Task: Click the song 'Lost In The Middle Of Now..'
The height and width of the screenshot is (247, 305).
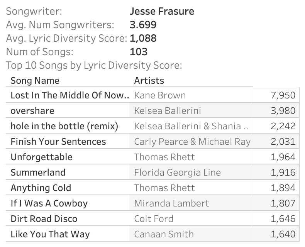Action: coord(69,95)
